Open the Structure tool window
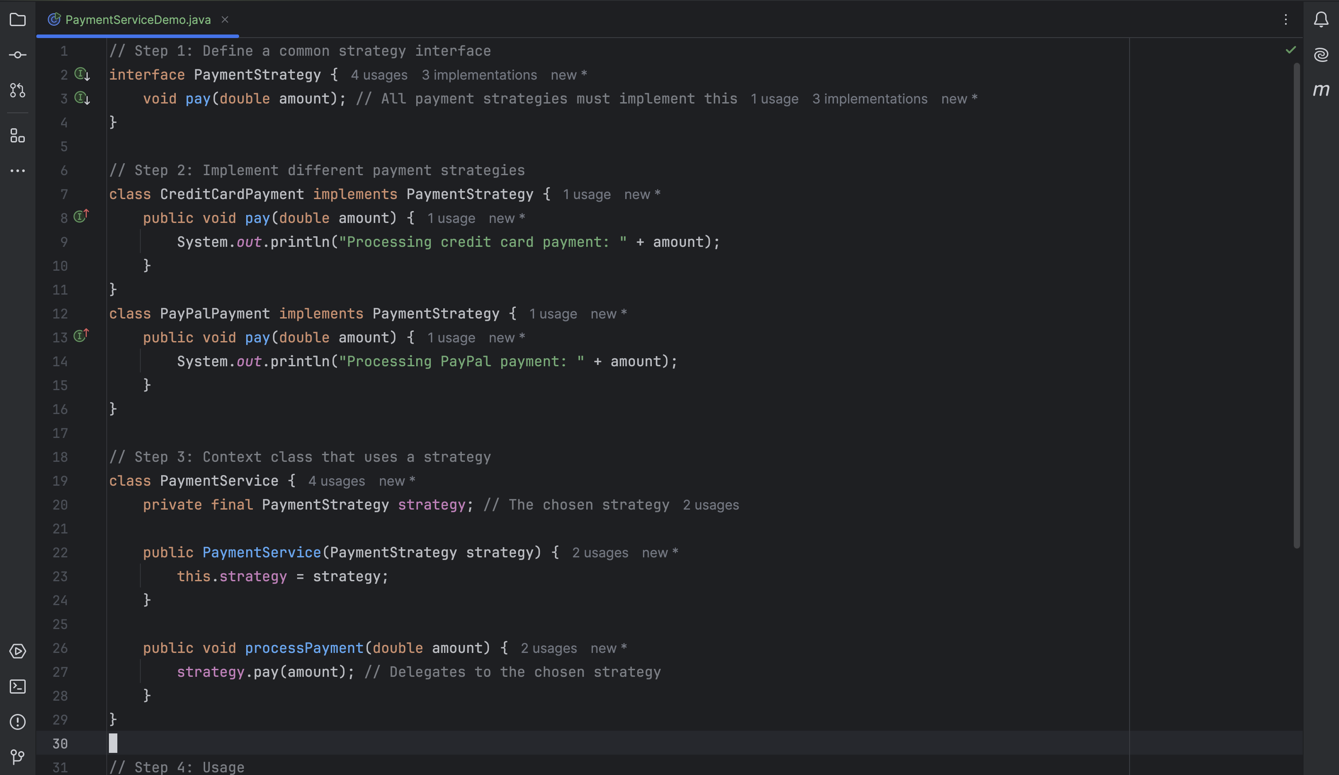 coord(18,136)
